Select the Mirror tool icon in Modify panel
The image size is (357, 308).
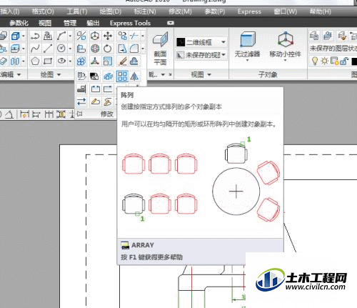click(134, 76)
